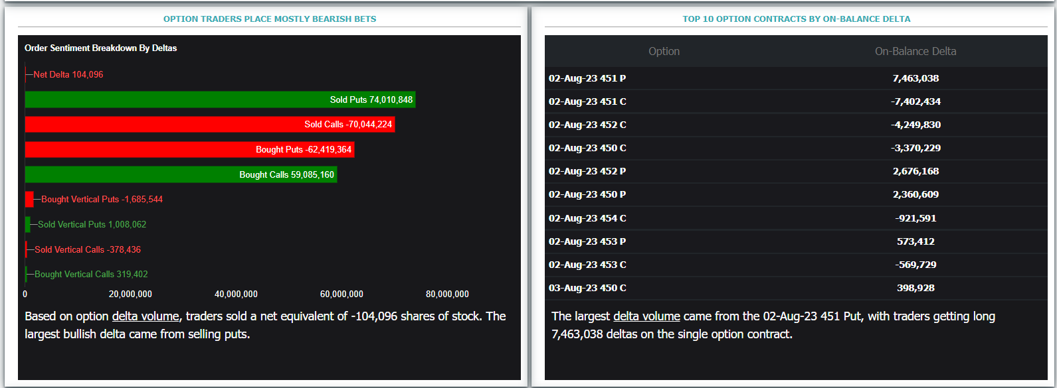Select the red Bought Puts bar
The width and height of the screenshot is (1057, 388).
[189, 149]
